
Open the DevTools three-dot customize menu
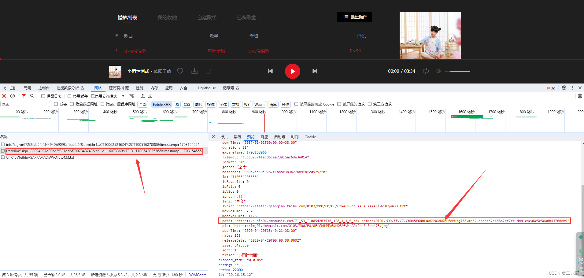tap(573, 88)
